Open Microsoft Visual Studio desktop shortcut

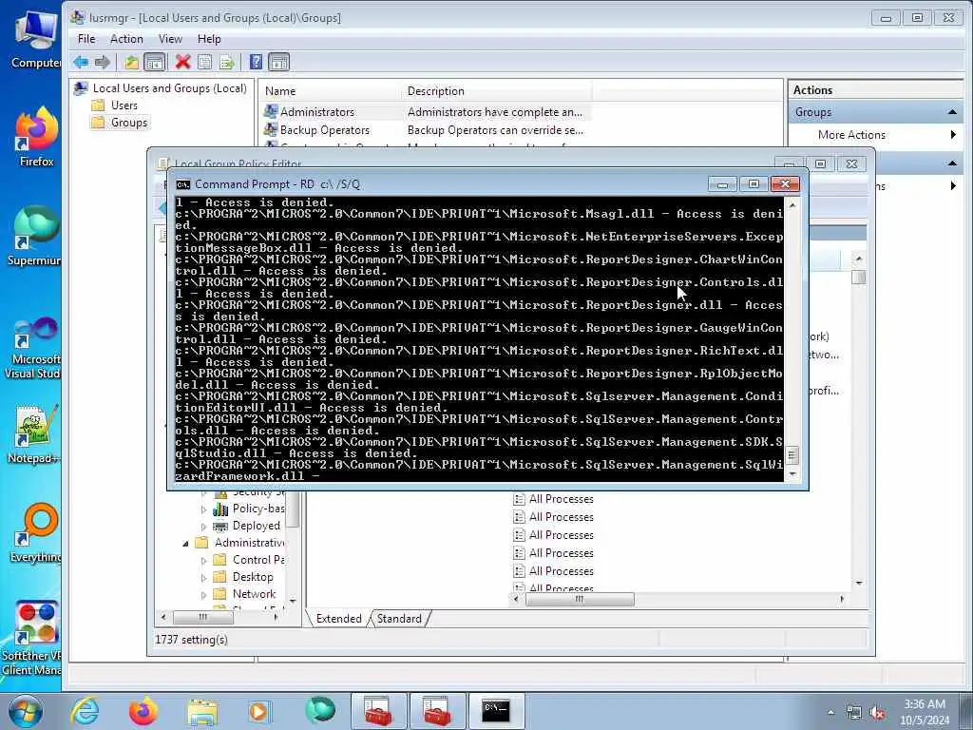pyautogui.click(x=33, y=346)
